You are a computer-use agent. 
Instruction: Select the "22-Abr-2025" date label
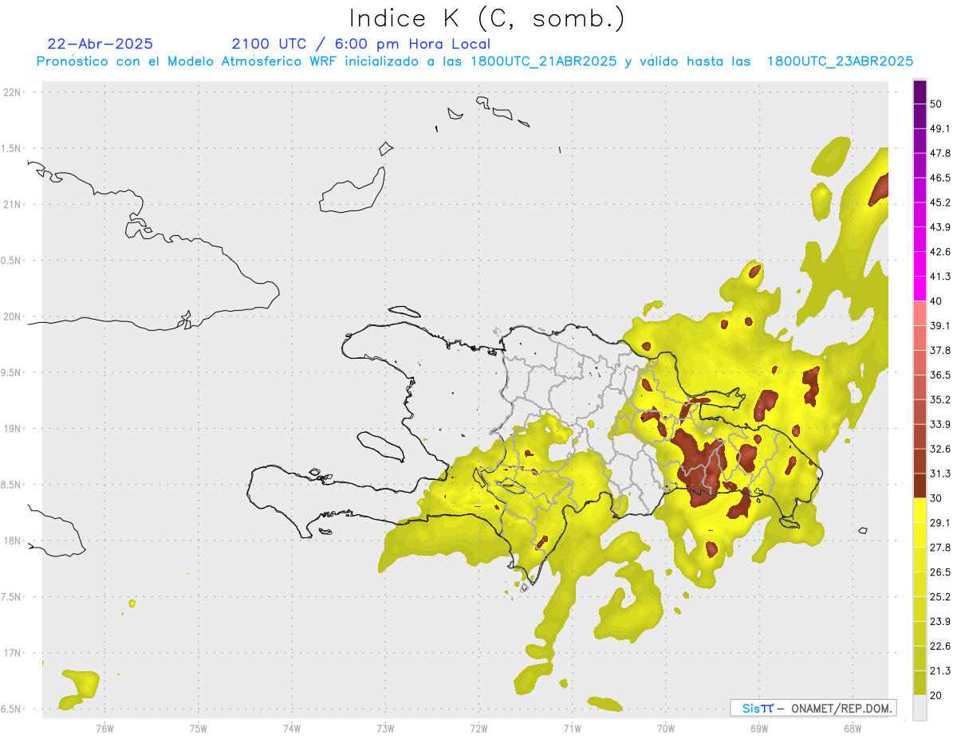pyautogui.click(x=100, y=44)
